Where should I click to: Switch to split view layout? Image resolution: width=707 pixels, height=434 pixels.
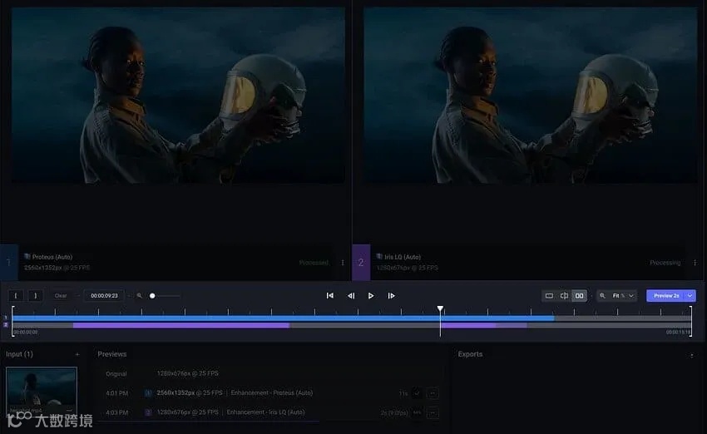(x=564, y=296)
